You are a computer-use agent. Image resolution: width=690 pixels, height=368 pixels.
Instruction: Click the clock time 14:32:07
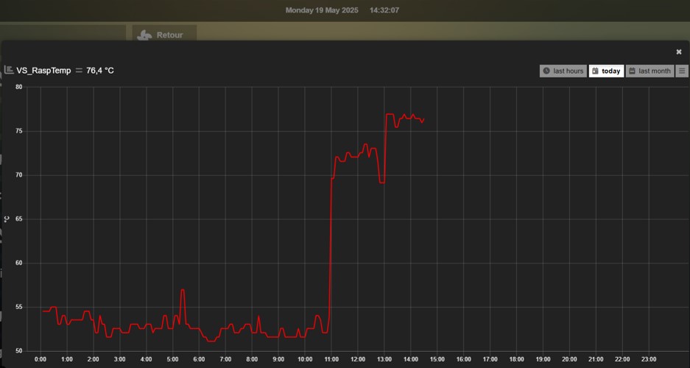tap(384, 10)
